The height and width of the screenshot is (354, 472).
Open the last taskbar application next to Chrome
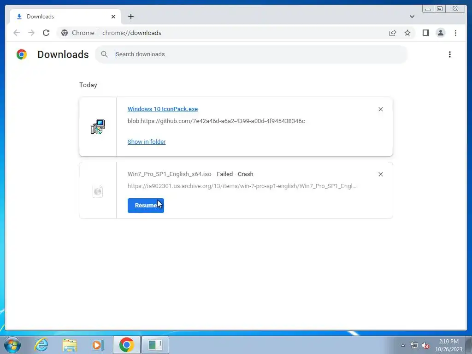click(x=155, y=345)
